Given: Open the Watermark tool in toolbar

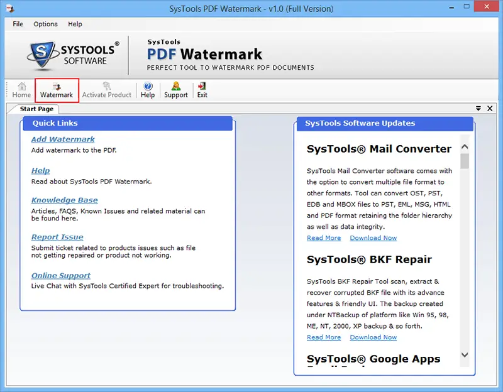Looking at the screenshot, I should click(x=57, y=90).
